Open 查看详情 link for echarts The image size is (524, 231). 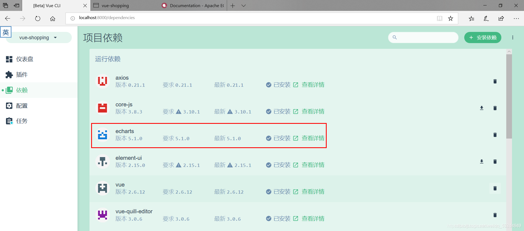click(x=313, y=138)
